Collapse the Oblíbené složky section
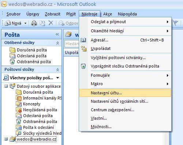The image size is (183, 145). [57, 43]
